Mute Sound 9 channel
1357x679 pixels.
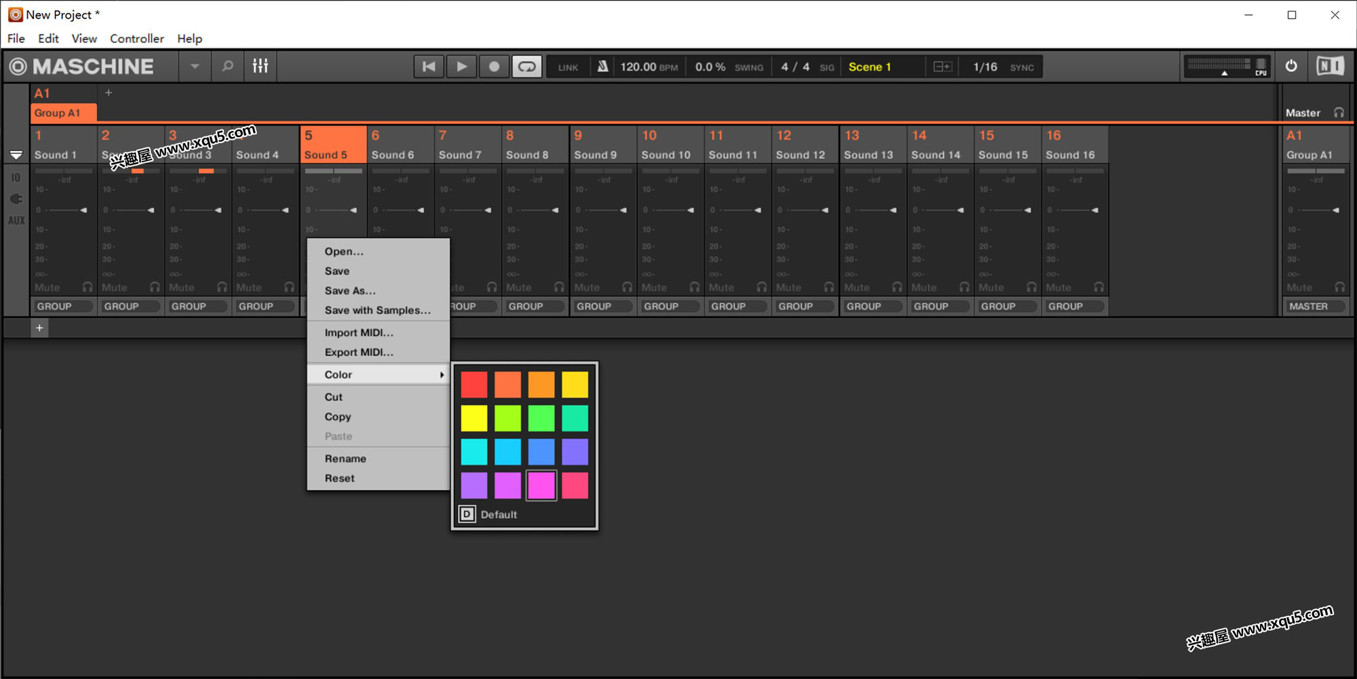pos(587,288)
